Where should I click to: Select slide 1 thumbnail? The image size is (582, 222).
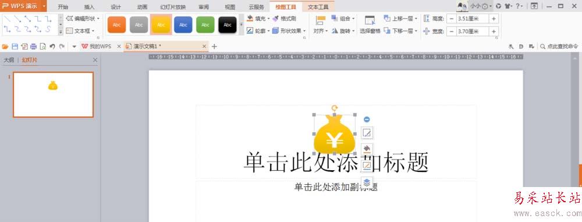(x=53, y=94)
